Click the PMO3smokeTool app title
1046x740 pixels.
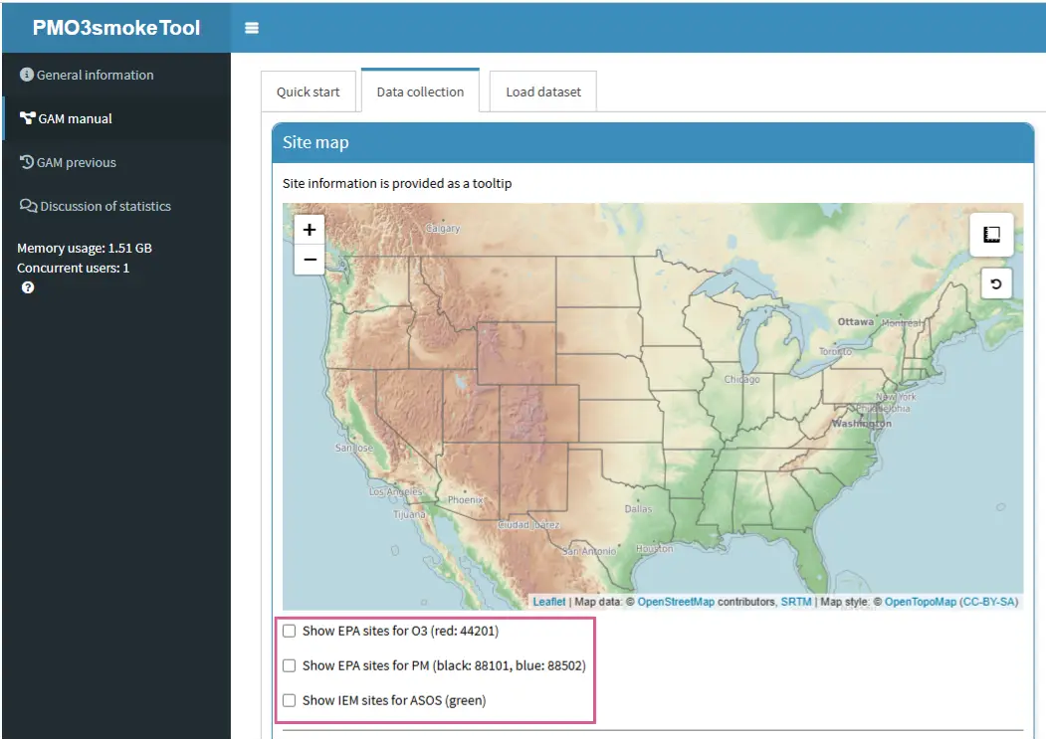[115, 27]
